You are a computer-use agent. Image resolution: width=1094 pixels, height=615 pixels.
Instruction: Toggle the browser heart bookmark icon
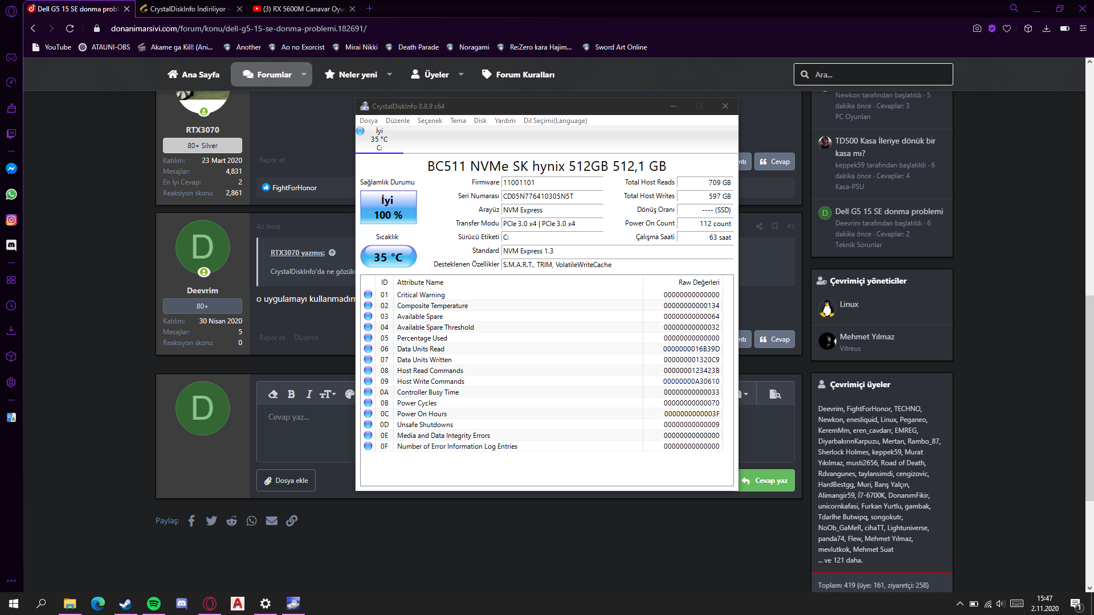tap(1007, 28)
